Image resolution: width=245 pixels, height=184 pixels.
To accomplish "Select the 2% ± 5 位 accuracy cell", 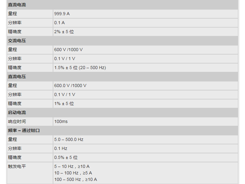I will (x=64, y=32).
